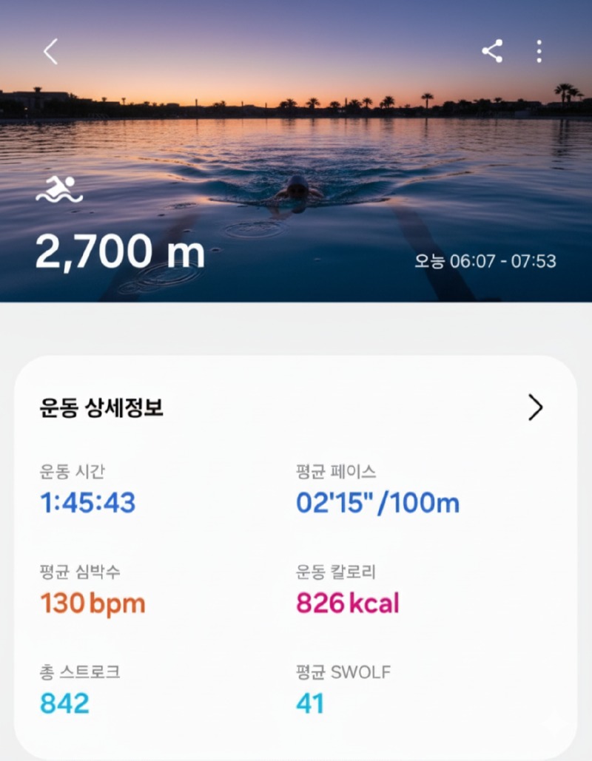The width and height of the screenshot is (592, 761).
Task: Tap the average SWOLF value 41
Action: [x=310, y=703]
